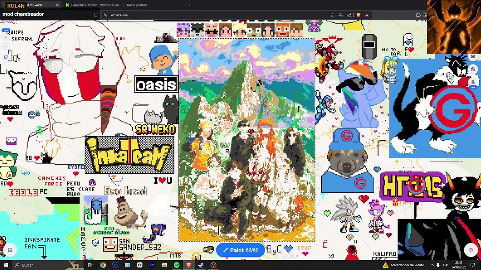481x270 pixels.
Task: Click the Inka Team pixel art banner
Action: click(x=129, y=155)
